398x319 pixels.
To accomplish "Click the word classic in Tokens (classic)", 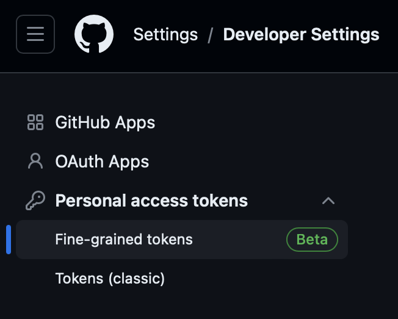I will coord(137,279).
